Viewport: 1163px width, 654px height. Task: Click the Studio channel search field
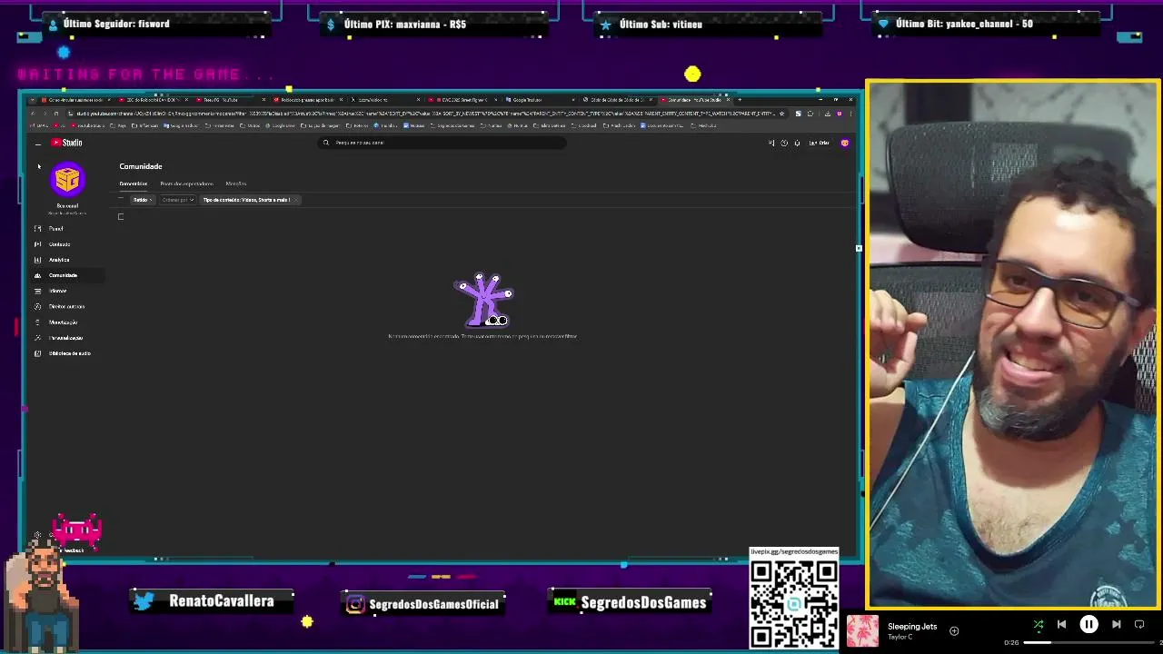(x=442, y=143)
